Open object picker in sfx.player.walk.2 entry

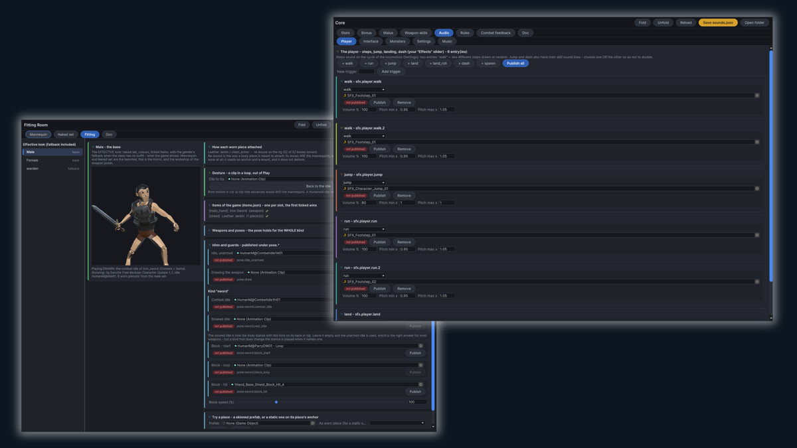[756, 142]
